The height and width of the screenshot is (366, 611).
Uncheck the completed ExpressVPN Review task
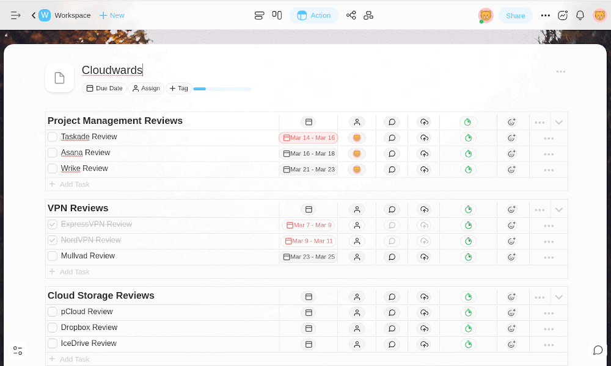coord(52,224)
